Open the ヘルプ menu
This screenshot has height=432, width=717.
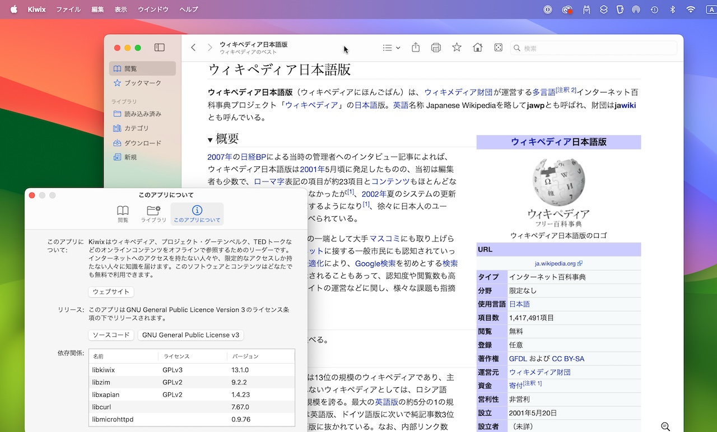coord(189,10)
